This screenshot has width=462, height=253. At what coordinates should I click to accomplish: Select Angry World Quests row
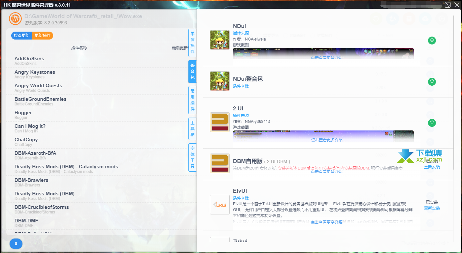[101, 88]
